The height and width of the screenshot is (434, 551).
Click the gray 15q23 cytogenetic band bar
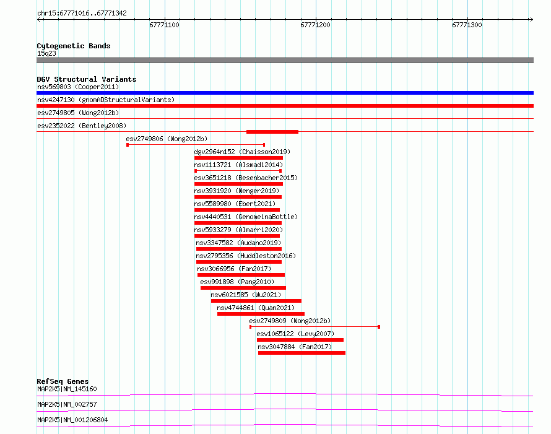(285, 60)
